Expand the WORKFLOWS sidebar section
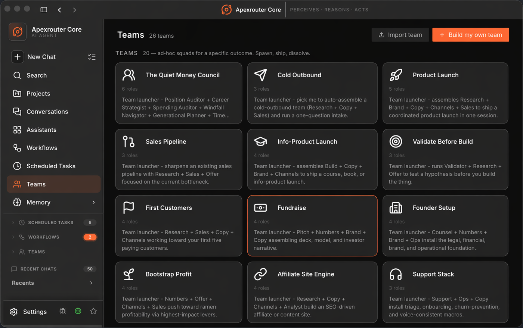This screenshot has width=523, height=328. (13, 237)
